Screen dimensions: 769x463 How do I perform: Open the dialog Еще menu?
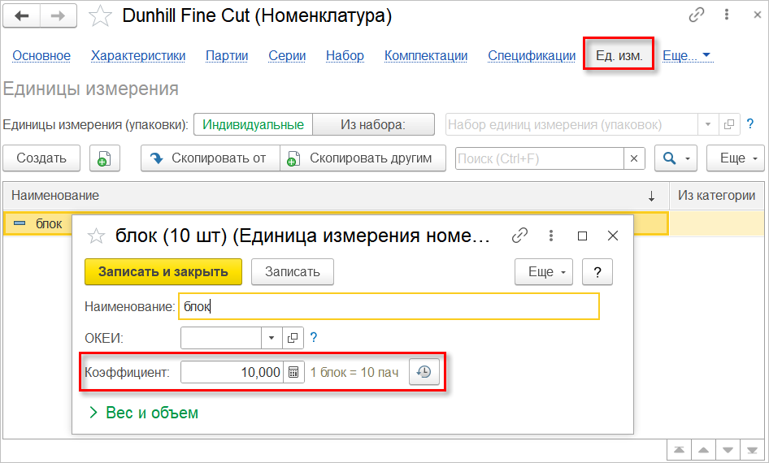[x=543, y=272]
